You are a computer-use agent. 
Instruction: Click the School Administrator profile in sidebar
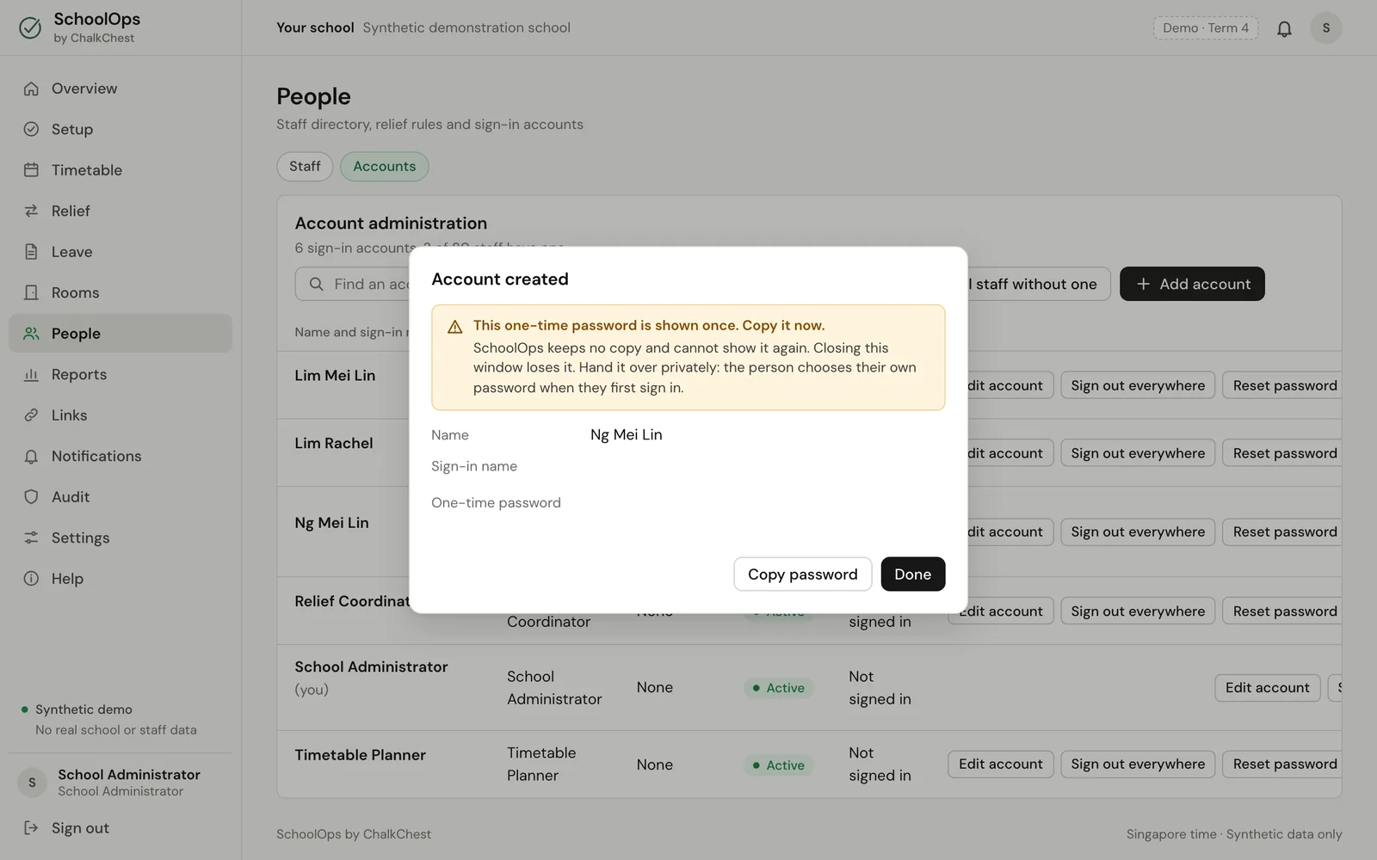120,783
